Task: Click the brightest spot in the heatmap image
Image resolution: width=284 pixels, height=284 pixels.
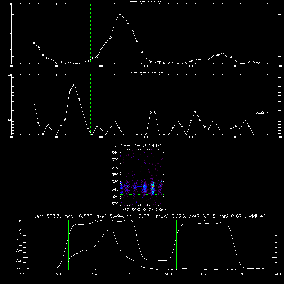Action: click(x=153, y=186)
